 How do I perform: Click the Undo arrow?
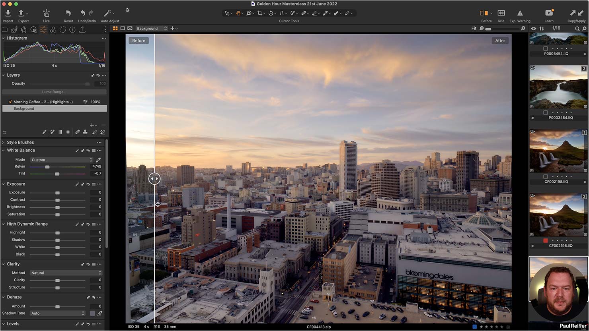pos(82,13)
